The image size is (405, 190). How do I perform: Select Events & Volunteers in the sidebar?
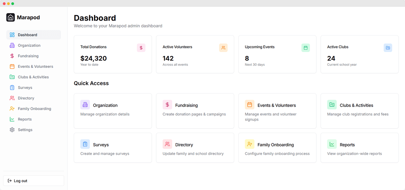[x=35, y=66]
